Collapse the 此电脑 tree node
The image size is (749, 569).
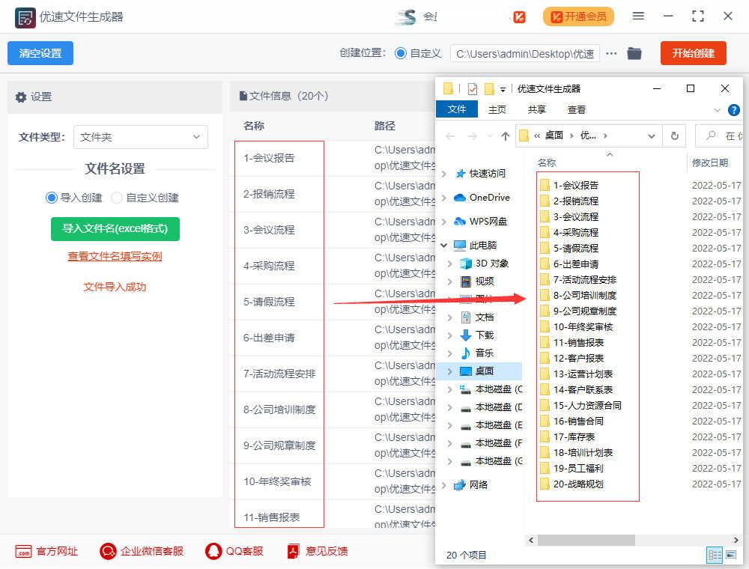tap(443, 246)
